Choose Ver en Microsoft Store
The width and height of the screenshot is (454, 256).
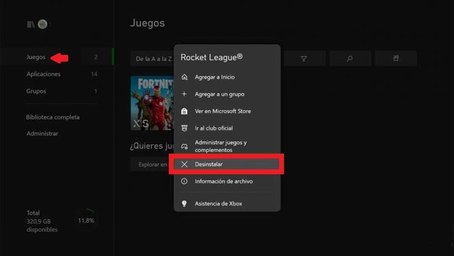pos(227,111)
